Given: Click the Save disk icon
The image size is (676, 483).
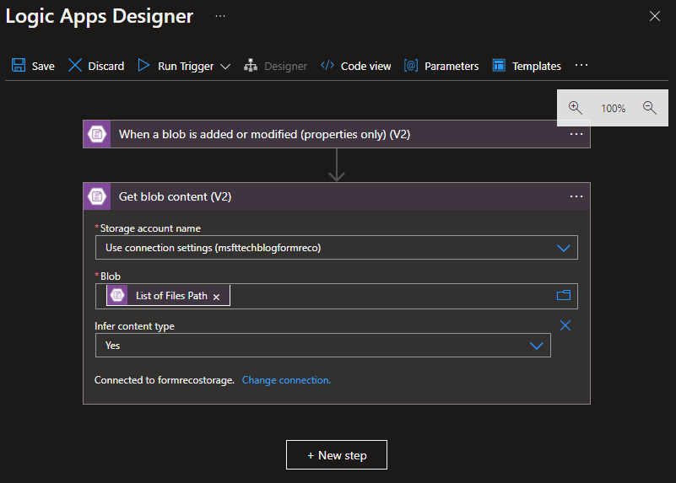Looking at the screenshot, I should click(19, 66).
